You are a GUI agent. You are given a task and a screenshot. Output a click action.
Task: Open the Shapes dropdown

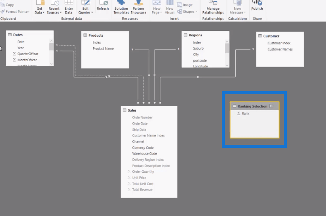click(187, 12)
